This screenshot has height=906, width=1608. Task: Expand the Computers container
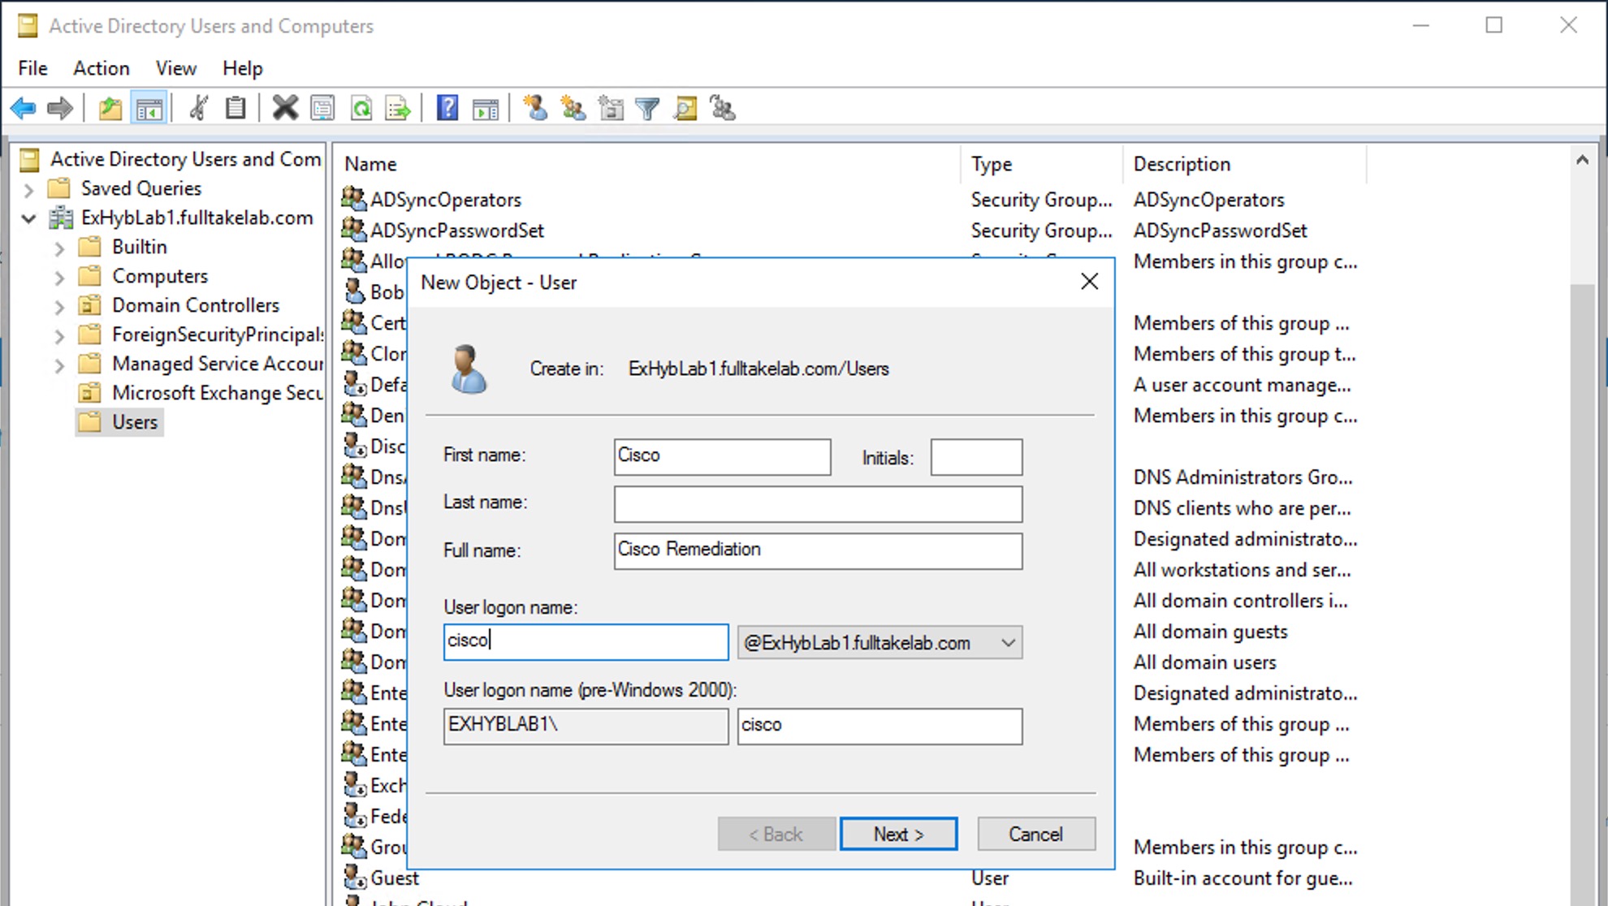pyautogui.click(x=59, y=276)
